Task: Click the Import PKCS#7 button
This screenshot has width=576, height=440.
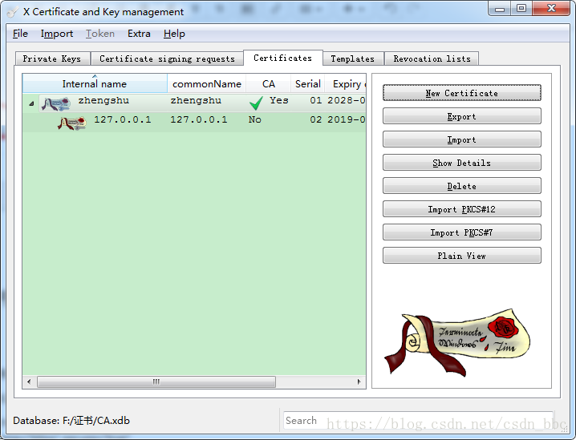Action: 462,232
